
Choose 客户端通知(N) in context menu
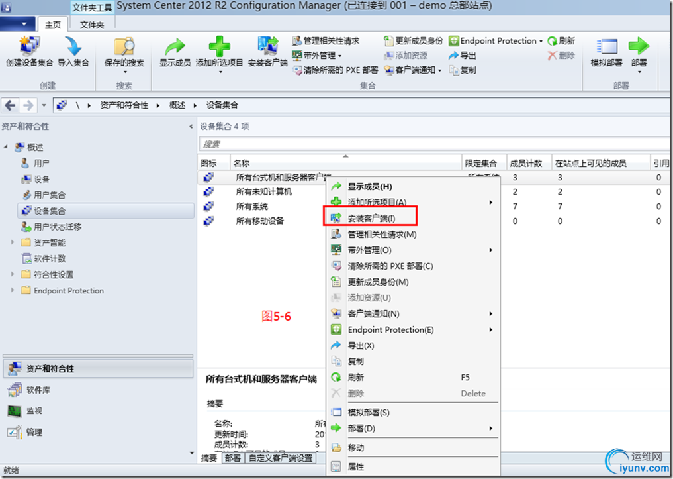[x=414, y=313]
